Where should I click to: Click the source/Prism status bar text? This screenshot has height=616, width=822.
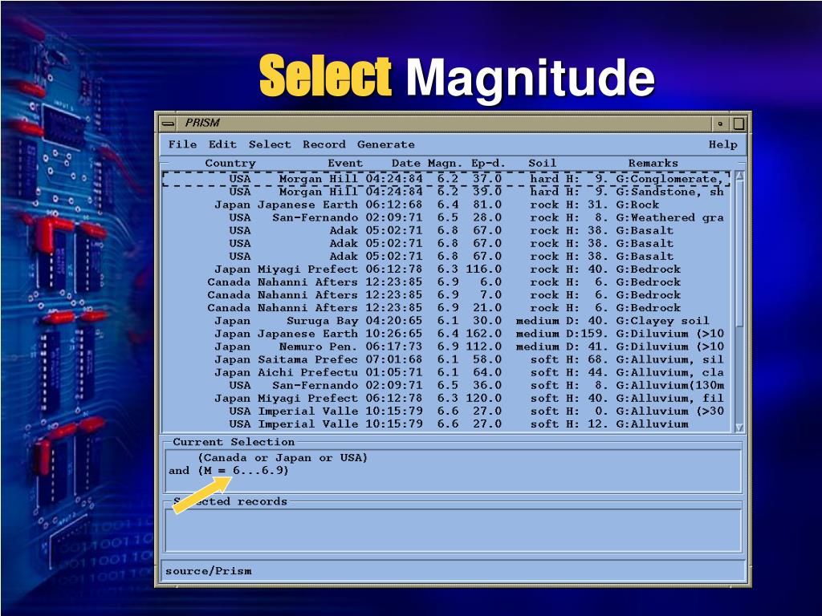[208, 571]
